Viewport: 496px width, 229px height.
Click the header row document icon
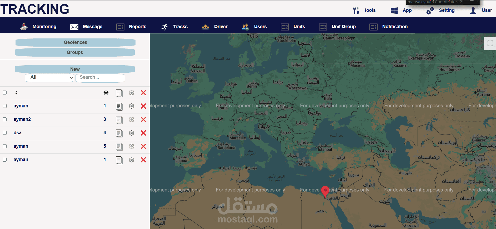[x=119, y=93]
